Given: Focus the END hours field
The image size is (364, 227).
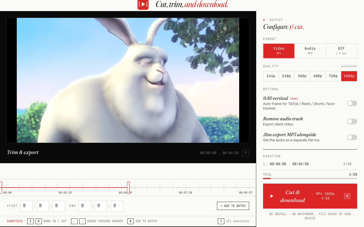Looking at the screenshot, I should (x=84, y=206).
